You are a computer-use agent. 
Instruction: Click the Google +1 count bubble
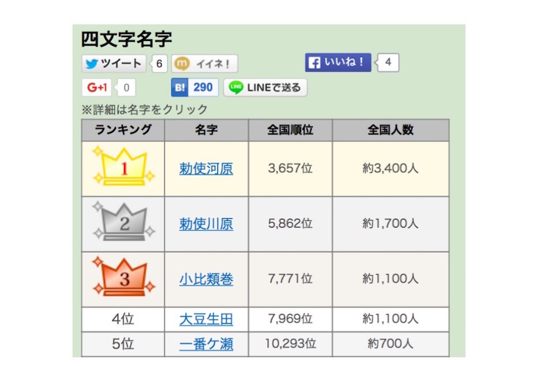(126, 88)
